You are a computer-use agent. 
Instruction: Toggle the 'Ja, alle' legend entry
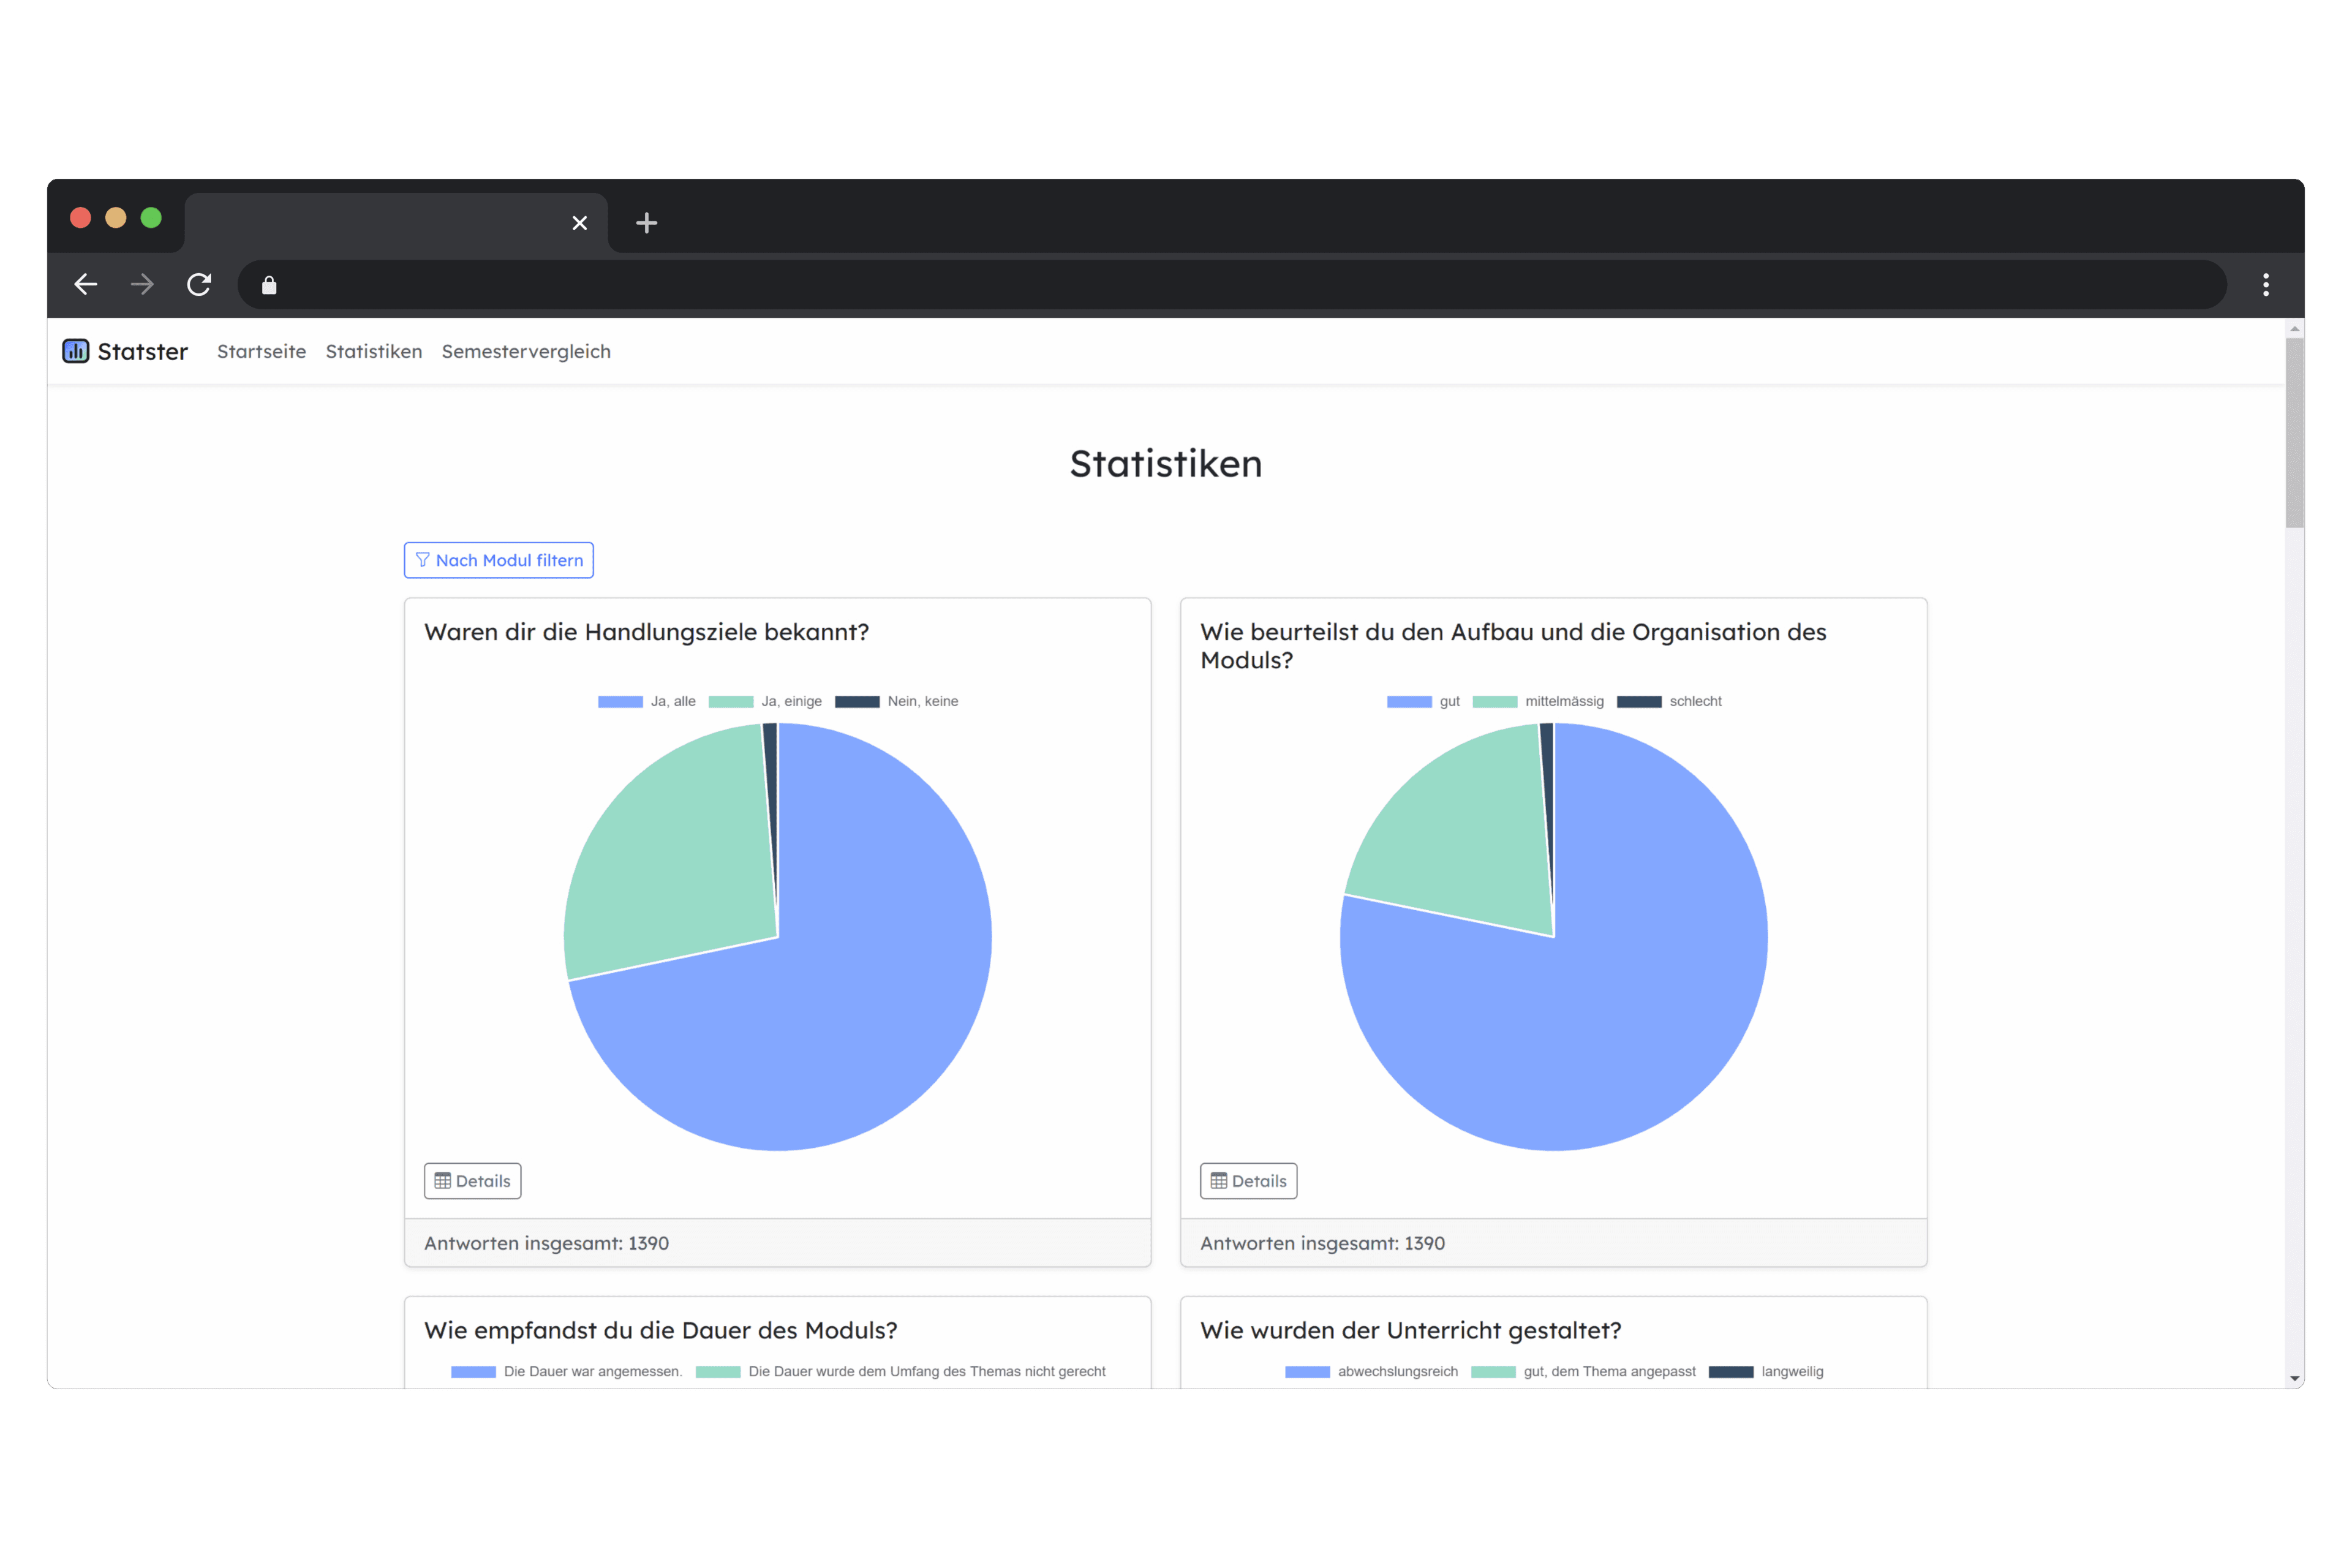(646, 701)
